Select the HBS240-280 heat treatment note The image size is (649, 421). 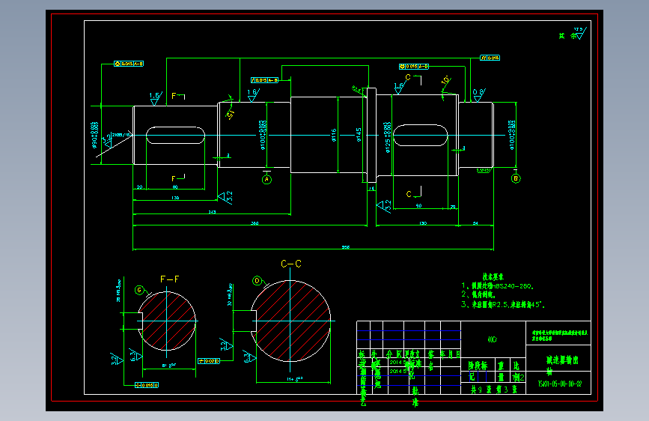click(x=498, y=286)
